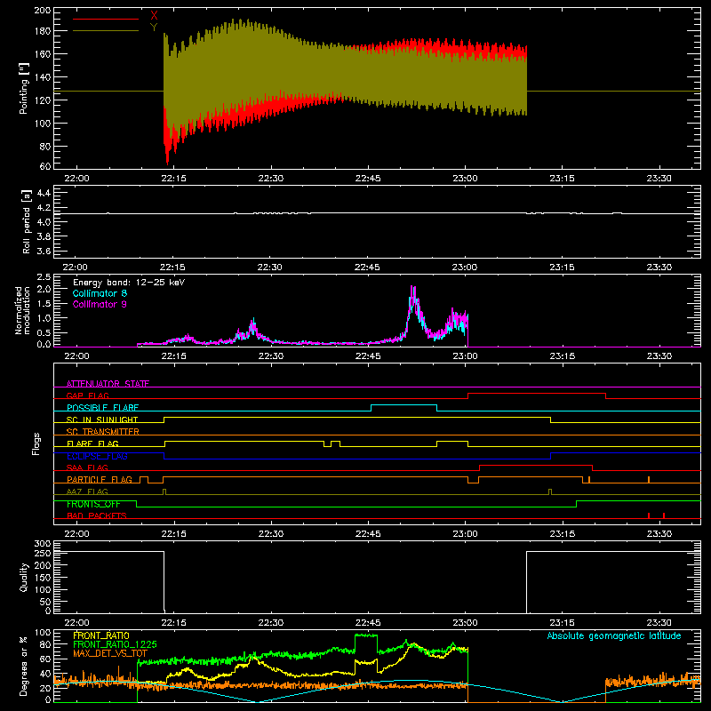Select 'Energy band: 12-25 keV' text
Viewport: 711px width, 711px height.
129,283
